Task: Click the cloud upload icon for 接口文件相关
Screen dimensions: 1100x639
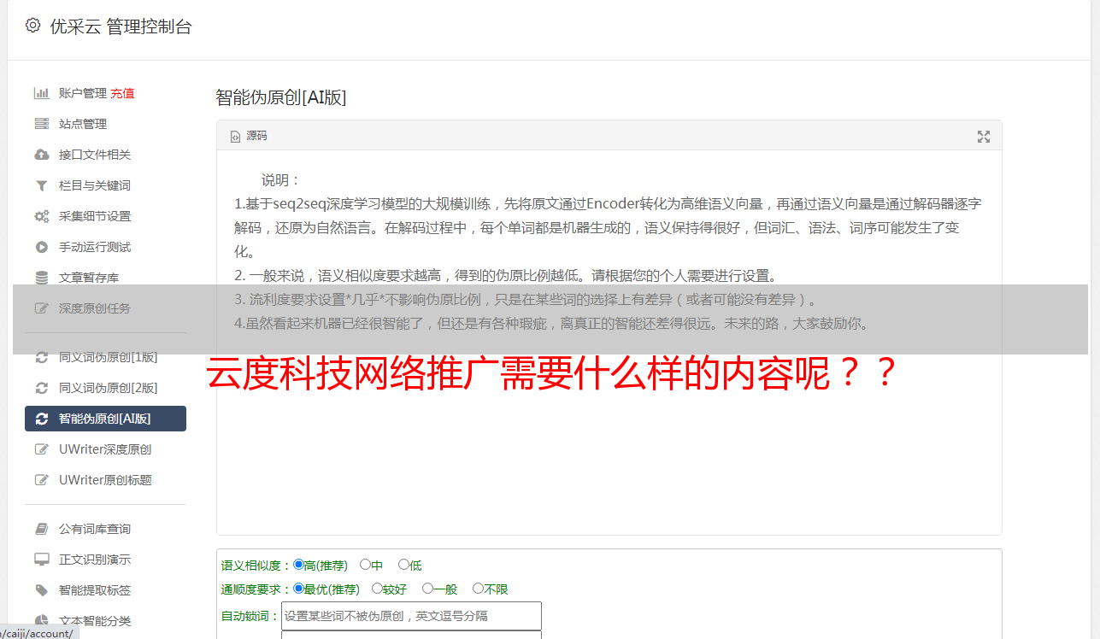Action: click(41, 155)
